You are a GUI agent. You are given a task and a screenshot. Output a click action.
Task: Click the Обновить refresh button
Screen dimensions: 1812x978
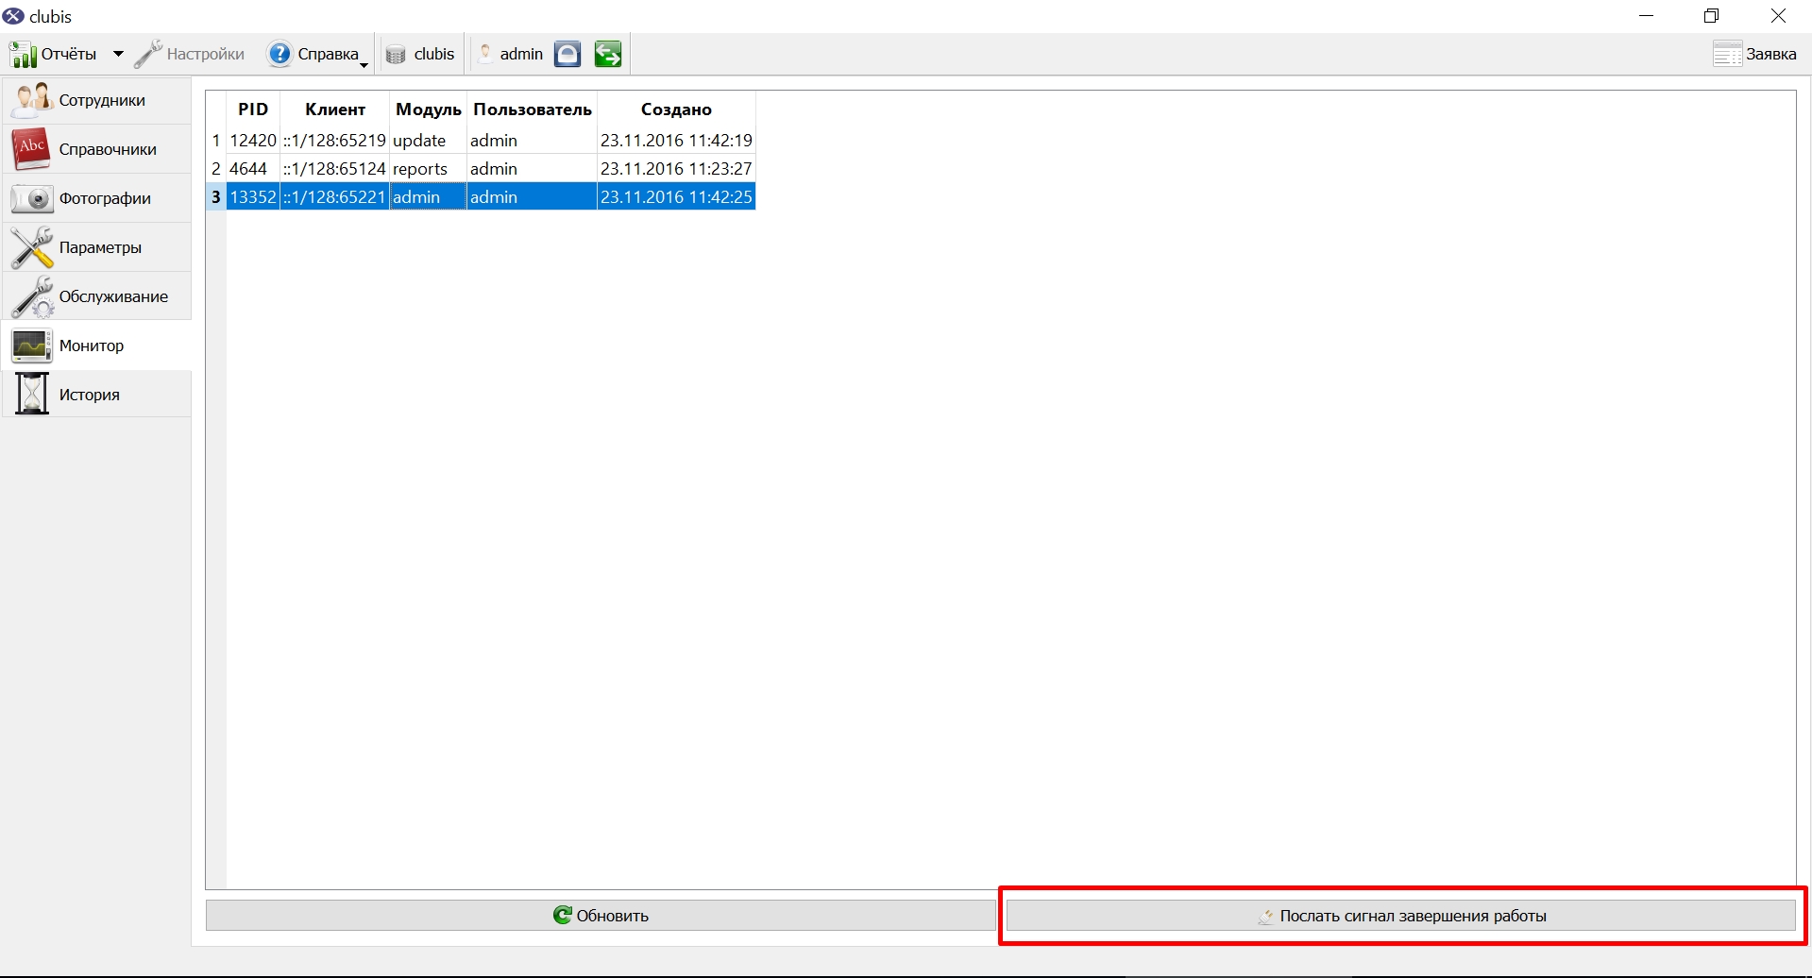coord(601,915)
